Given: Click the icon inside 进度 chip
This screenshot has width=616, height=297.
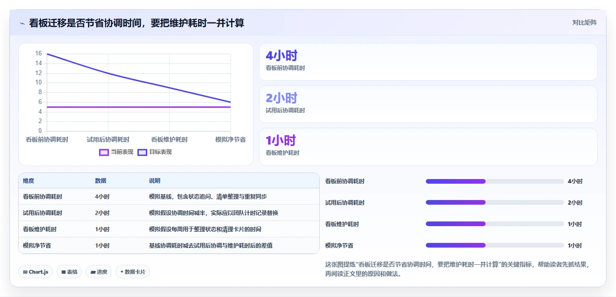Looking at the screenshot, I should [x=93, y=272].
